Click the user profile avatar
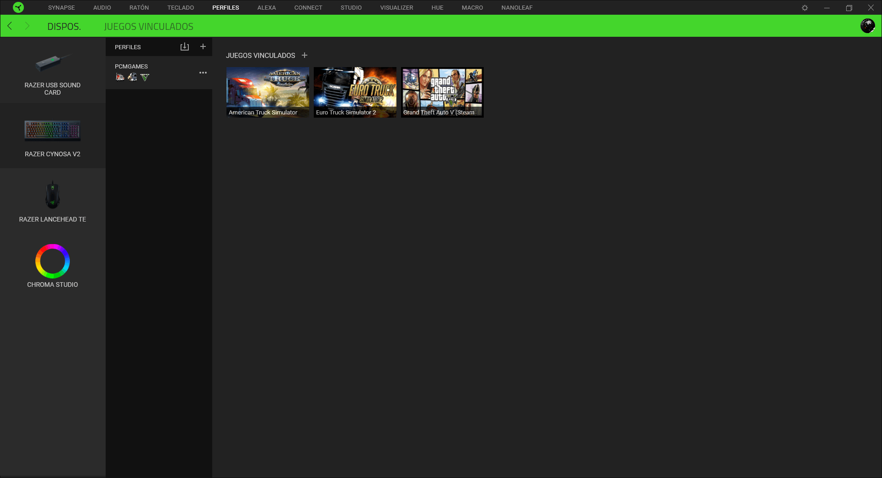The height and width of the screenshot is (478, 882). click(x=867, y=26)
